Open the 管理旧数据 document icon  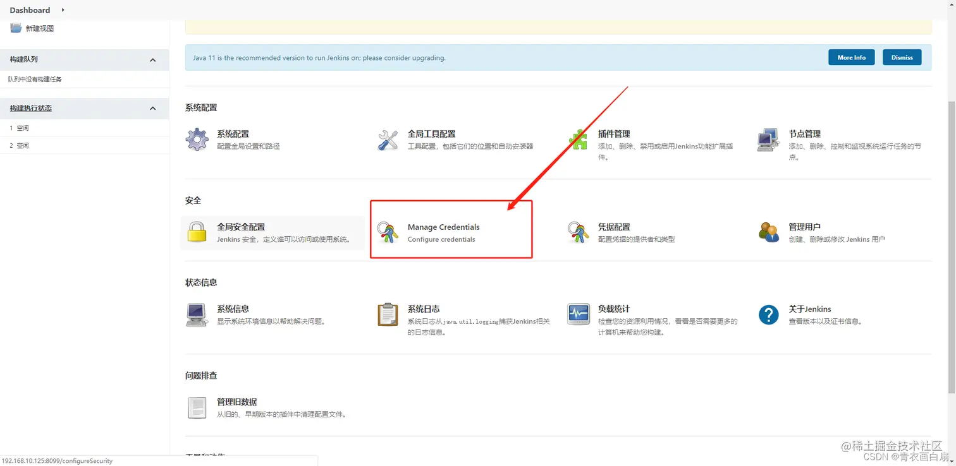coord(197,407)
